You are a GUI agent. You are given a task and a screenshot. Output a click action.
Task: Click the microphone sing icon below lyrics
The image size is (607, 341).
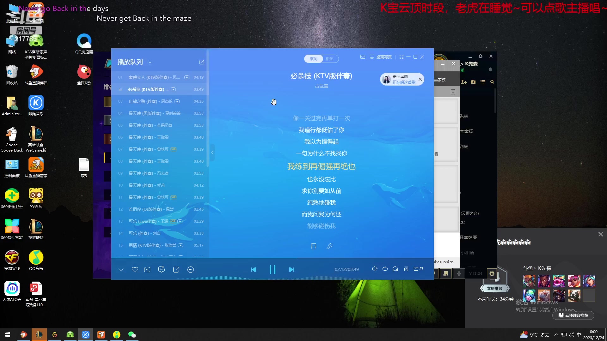coord(329,246)
